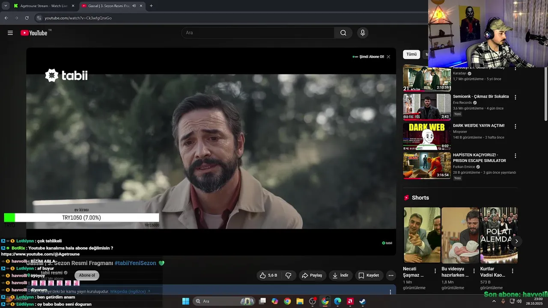Open the Bu videoyu hazırlarken short options
Viewport: 548px width, 308px height.
(x=474, y=271)
